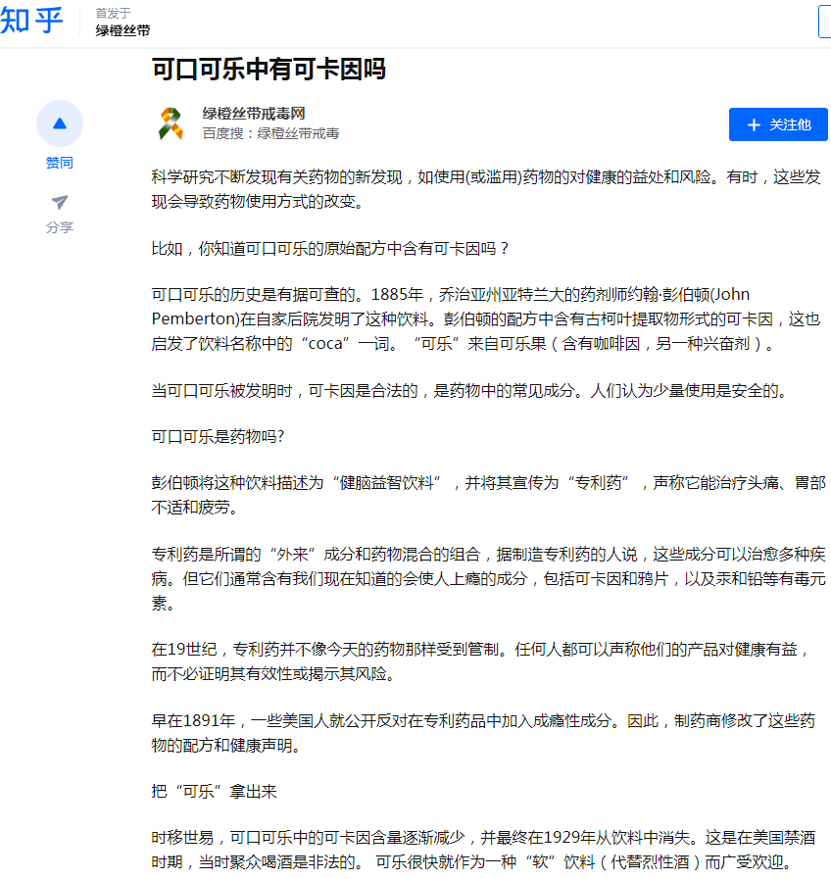Click paragraph beginning 在19世纪

(x=481, y=661)
